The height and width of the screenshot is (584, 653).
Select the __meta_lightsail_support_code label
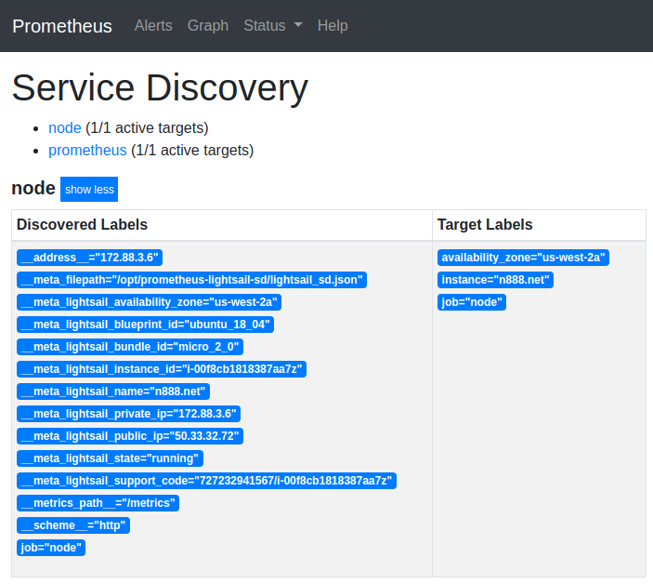206,481
